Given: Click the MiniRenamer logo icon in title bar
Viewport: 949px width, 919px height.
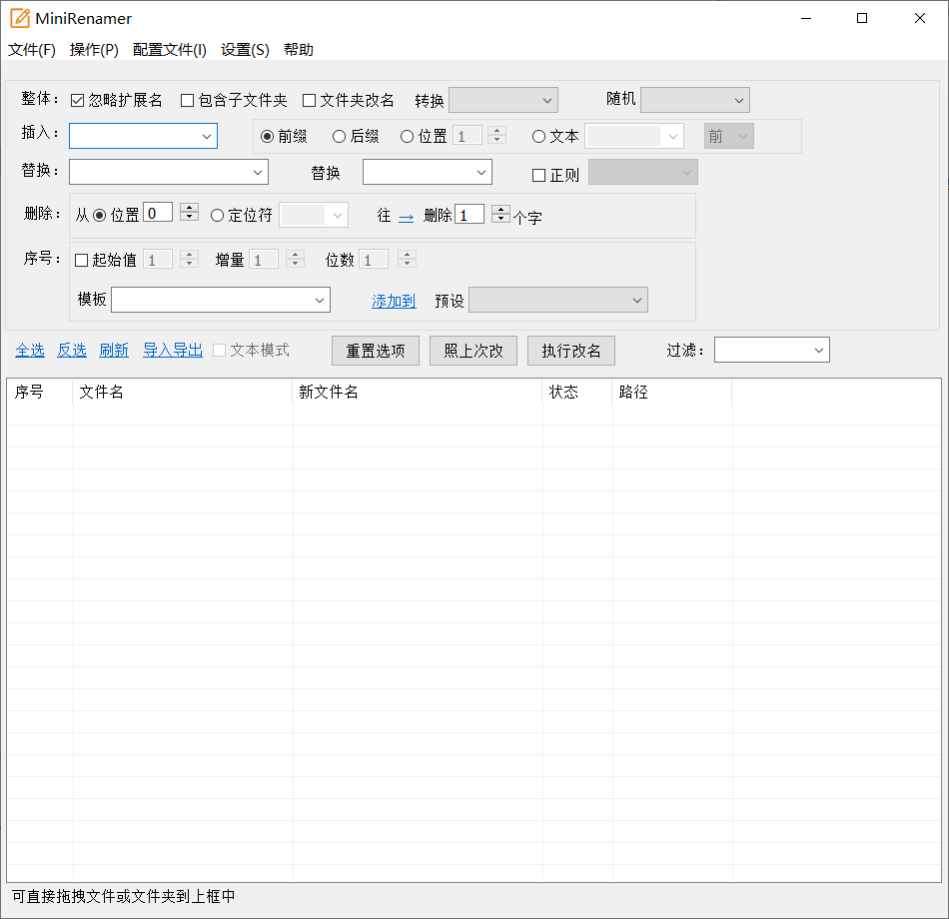Looking at the screenshot, I should point(18,17).
